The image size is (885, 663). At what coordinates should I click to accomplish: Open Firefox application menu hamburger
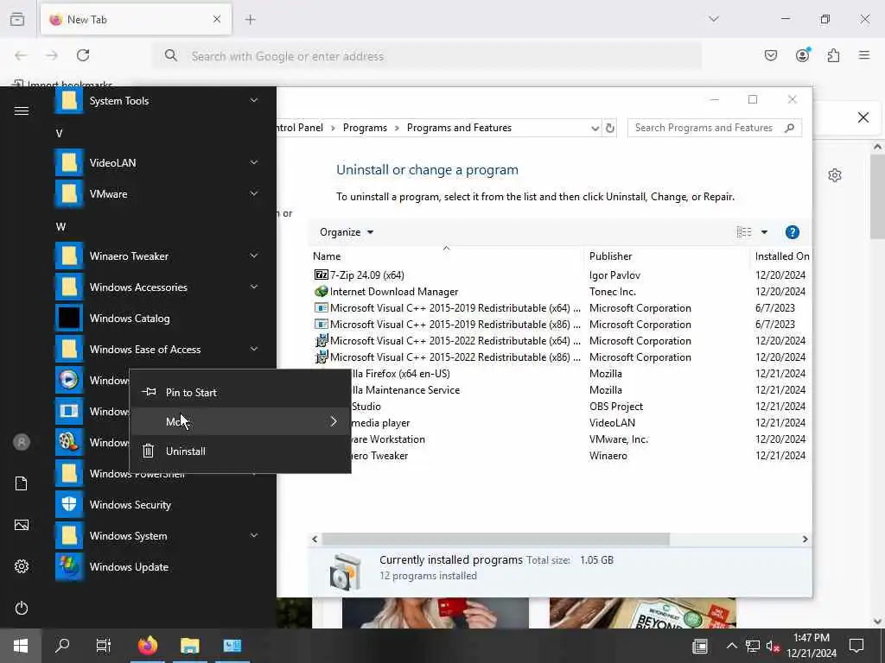tap(864, 55)
